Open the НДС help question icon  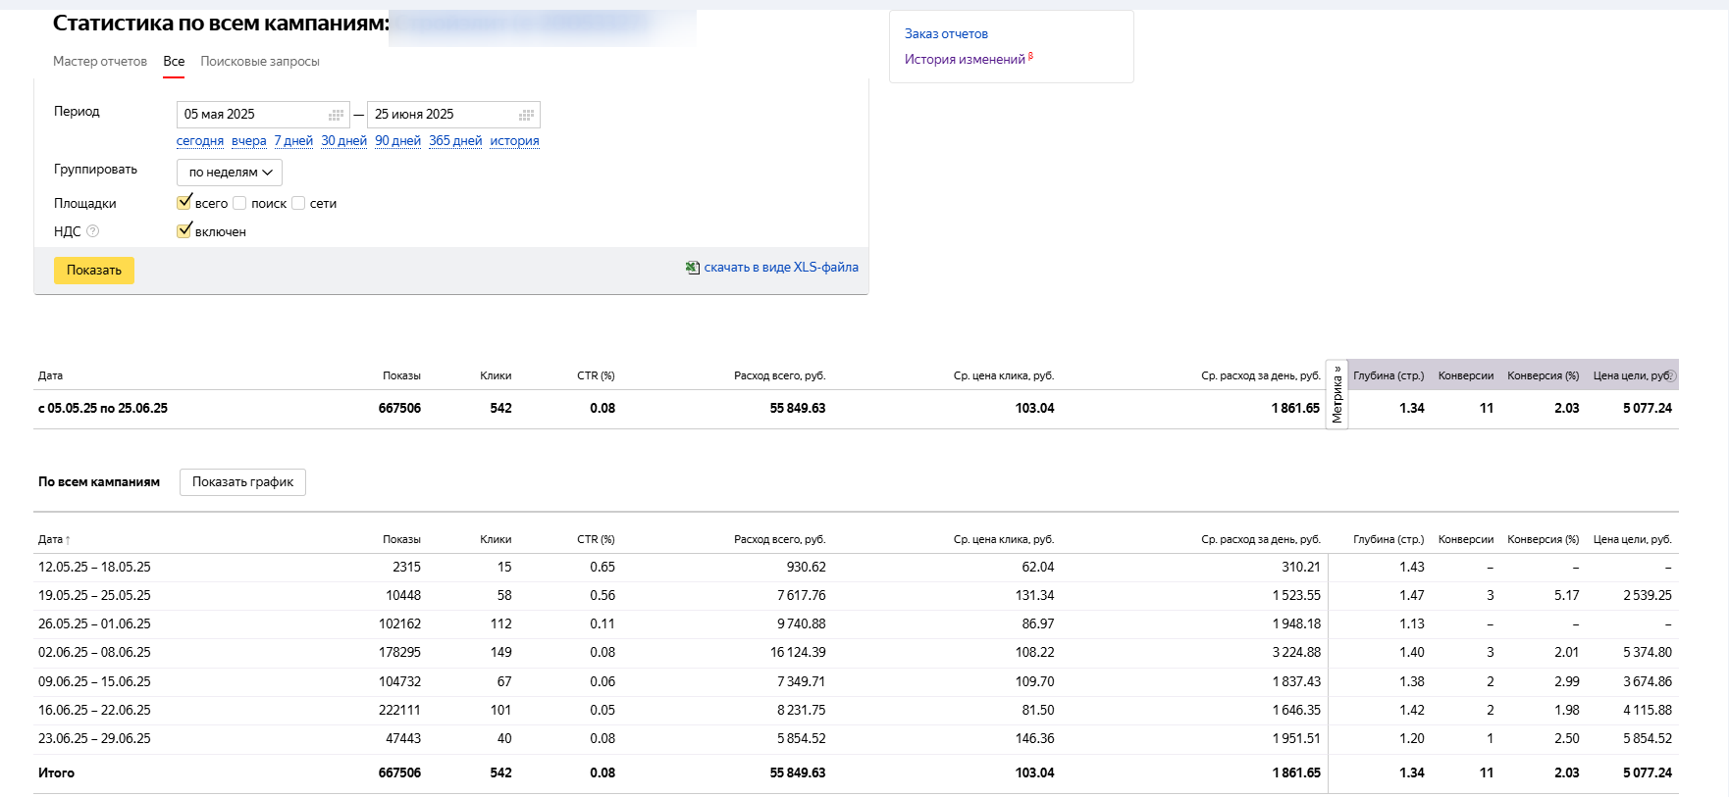93,231
